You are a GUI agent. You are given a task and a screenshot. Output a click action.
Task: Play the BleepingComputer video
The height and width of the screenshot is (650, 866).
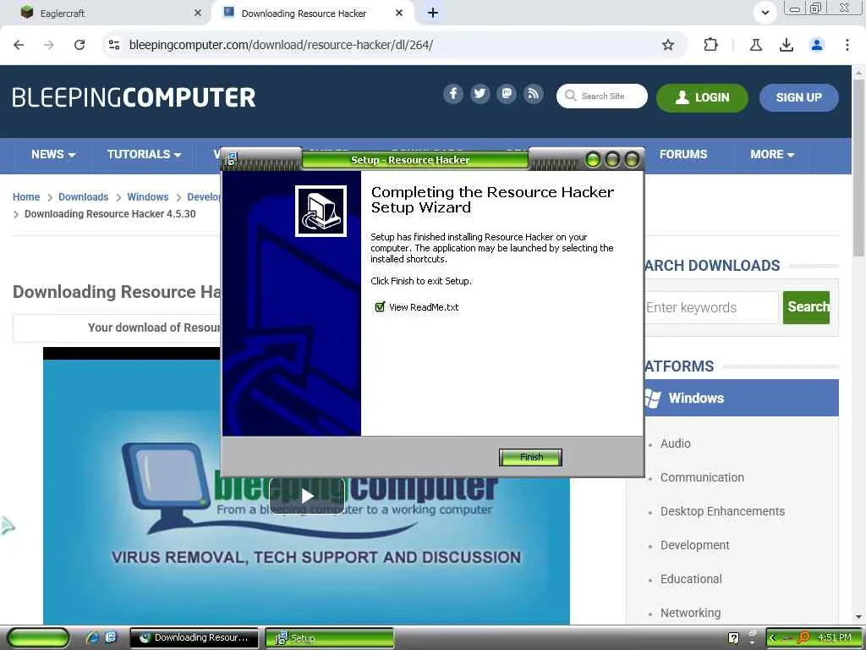coord(307,496)
